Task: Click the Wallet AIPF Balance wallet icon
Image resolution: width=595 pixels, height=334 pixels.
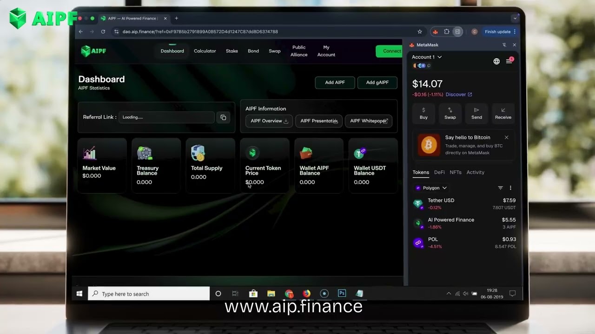Action: click(306, 153)
